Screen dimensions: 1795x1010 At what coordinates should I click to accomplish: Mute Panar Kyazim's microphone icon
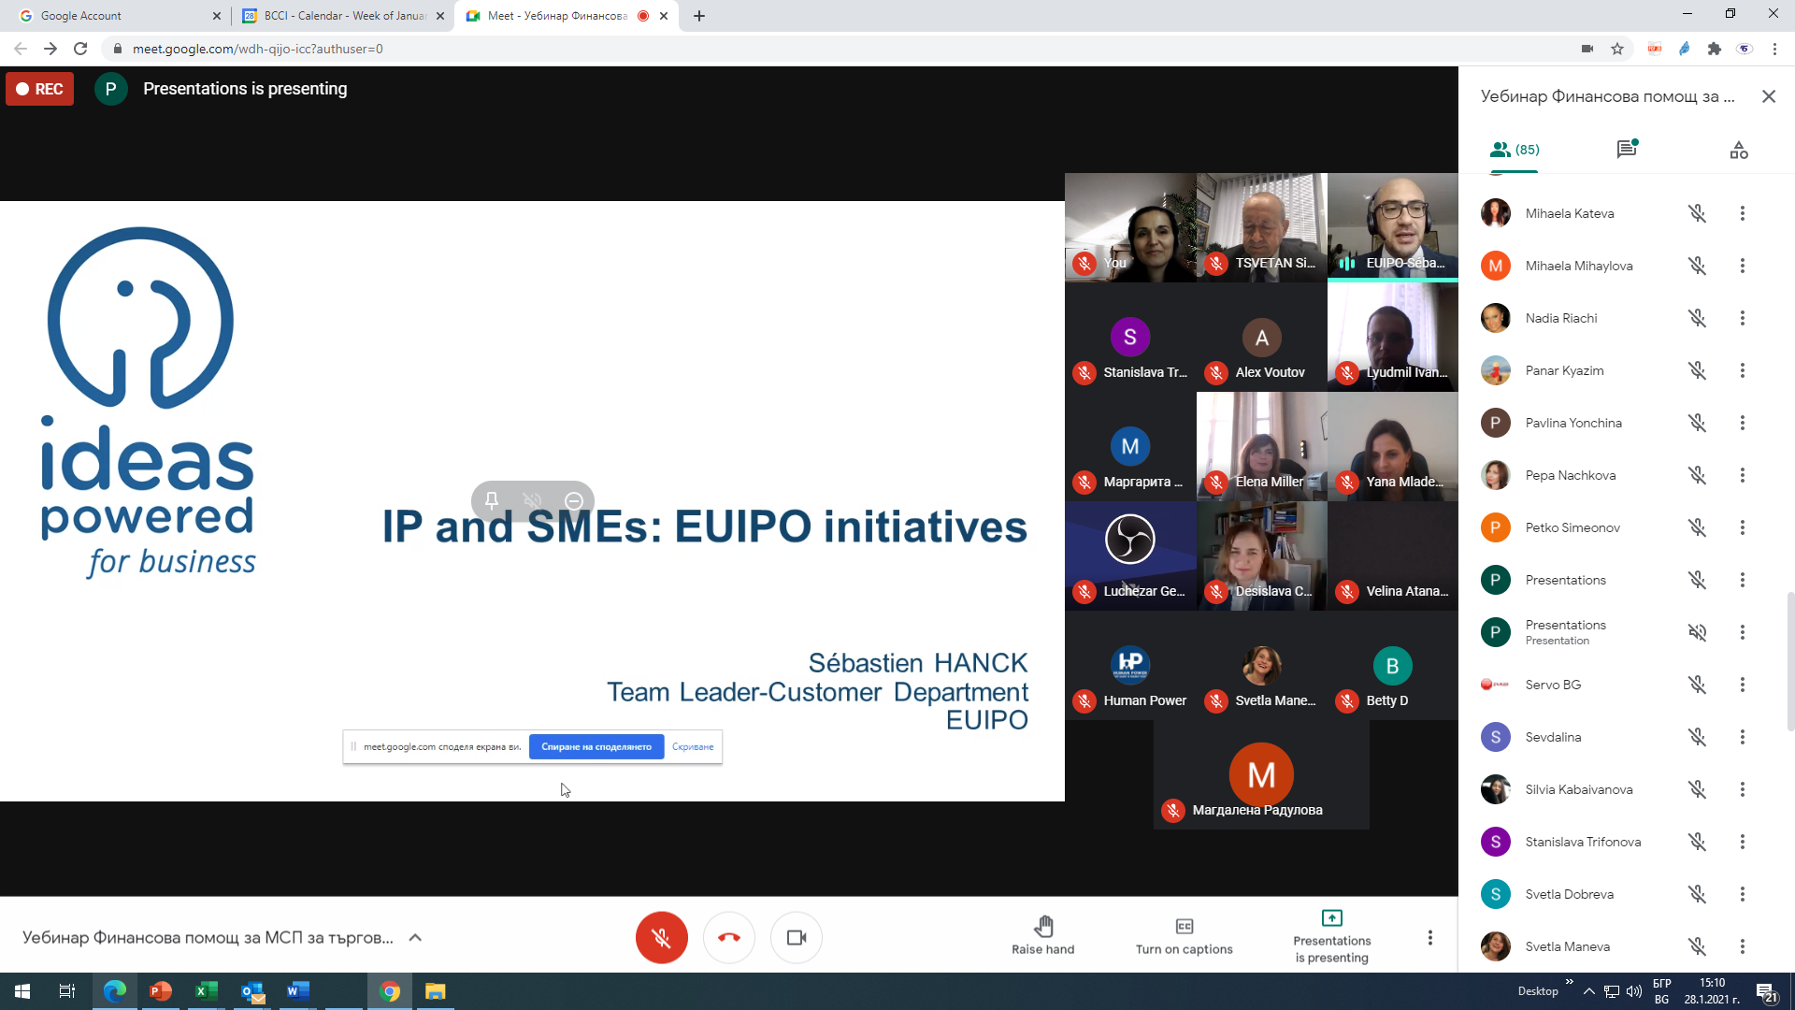1697,370
